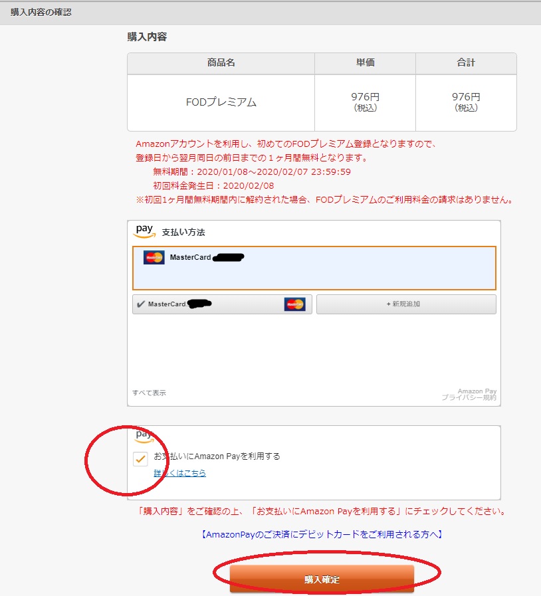Click the 支払い方法 heading text
The image size is (541, 596).
coord(183,233)
